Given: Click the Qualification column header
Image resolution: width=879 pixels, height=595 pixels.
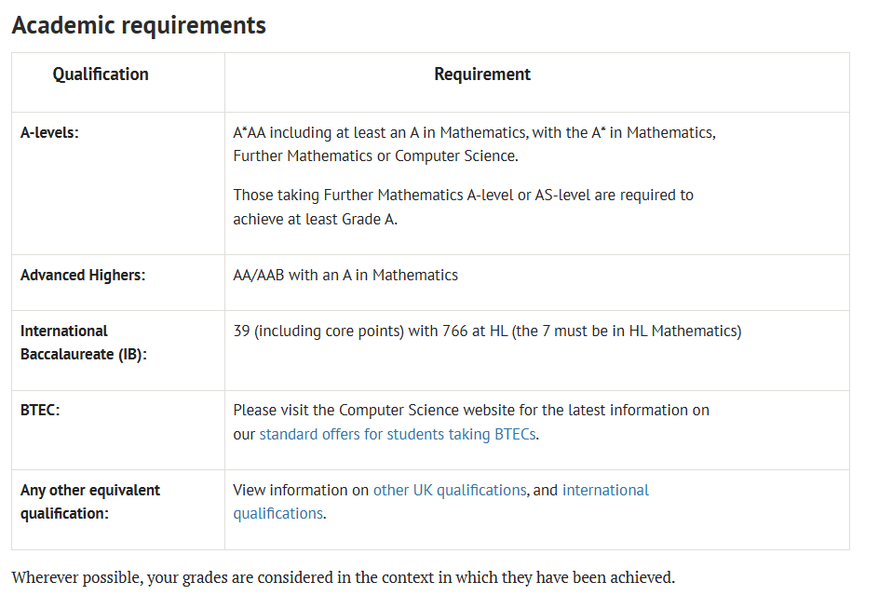Looking at the screenshot, I should tap(101, 74).
